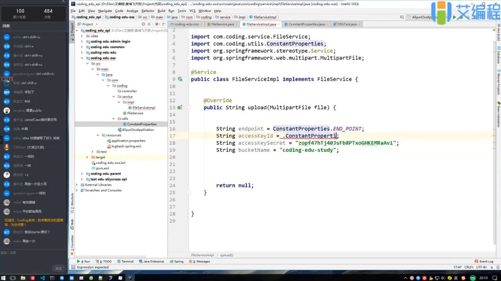
Task: Switch to OSSTest.java tab
Action: pos(347,24)
